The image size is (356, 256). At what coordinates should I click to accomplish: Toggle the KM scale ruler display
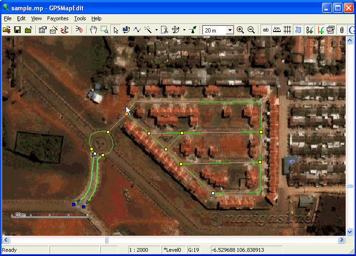tap(276, 30)
